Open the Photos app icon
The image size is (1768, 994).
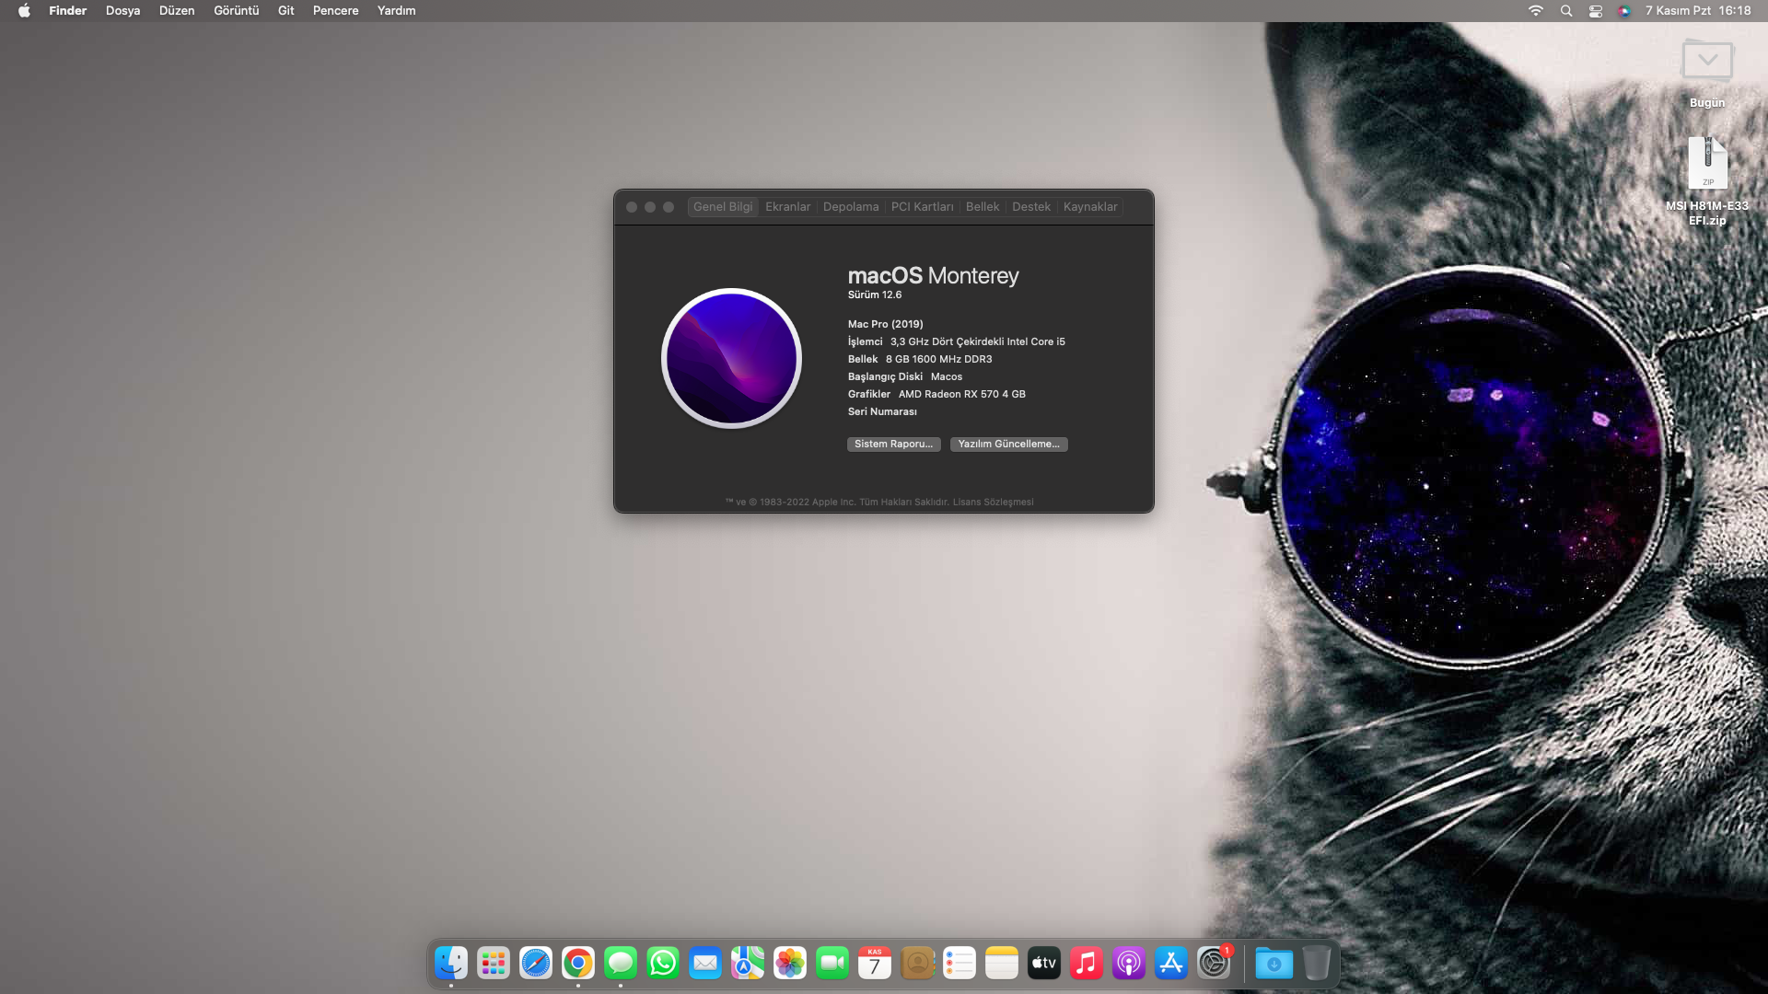(790, 963)
